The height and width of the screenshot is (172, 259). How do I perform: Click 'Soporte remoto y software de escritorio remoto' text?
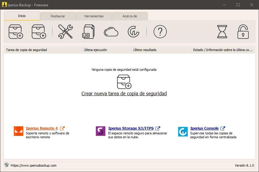48,135
